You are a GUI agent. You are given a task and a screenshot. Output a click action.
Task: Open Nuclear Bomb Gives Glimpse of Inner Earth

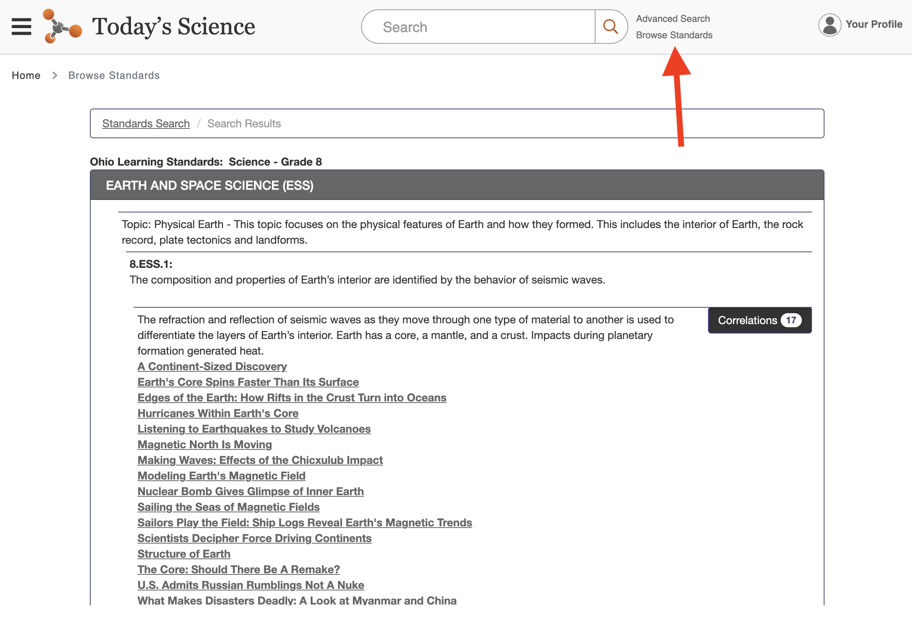pos(250,492)
